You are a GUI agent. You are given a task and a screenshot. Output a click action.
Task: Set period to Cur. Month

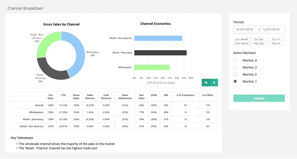coord(242,39)
